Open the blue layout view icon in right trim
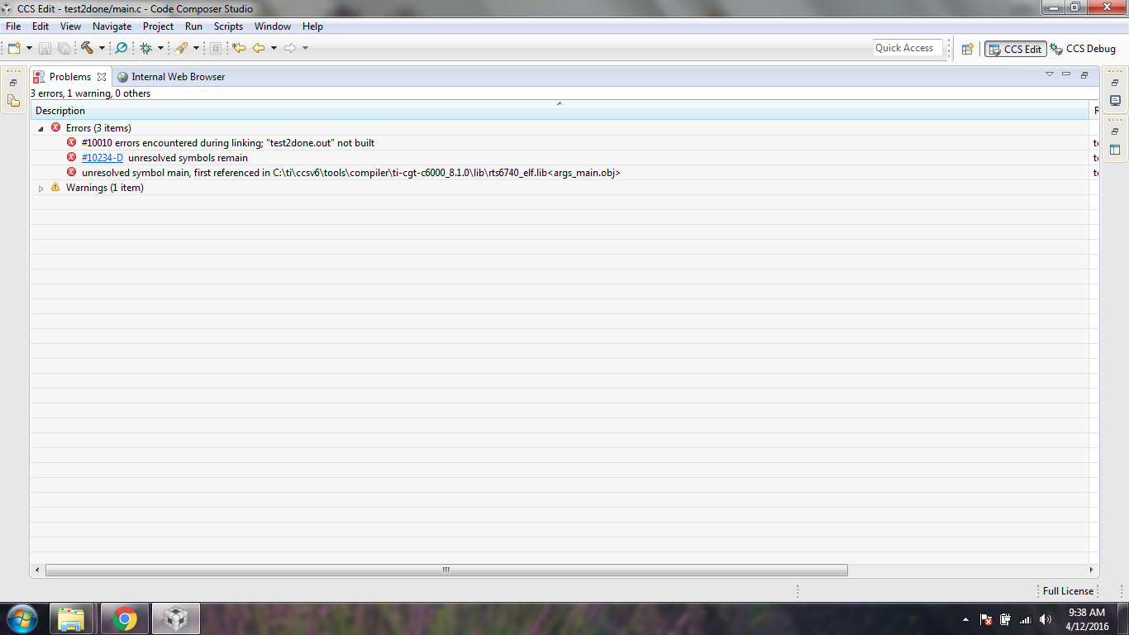The height and width of the screenshot is (635, 1129). coord(1115,150)
